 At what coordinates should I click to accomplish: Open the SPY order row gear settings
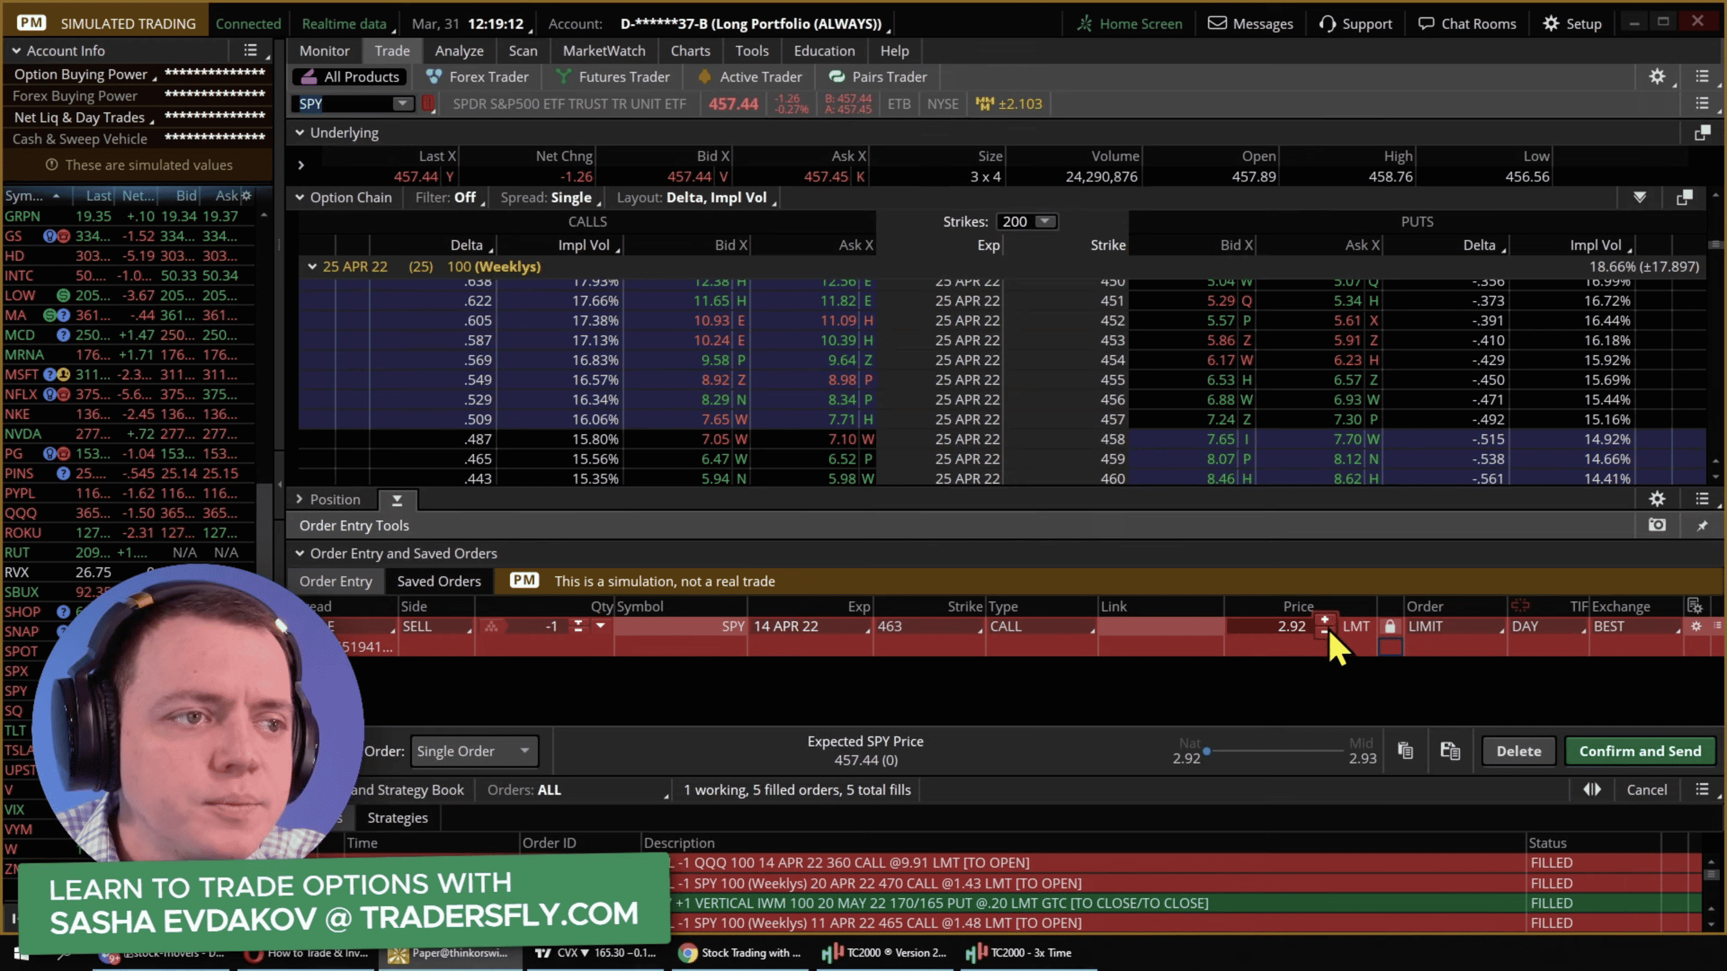point(1696,626)
